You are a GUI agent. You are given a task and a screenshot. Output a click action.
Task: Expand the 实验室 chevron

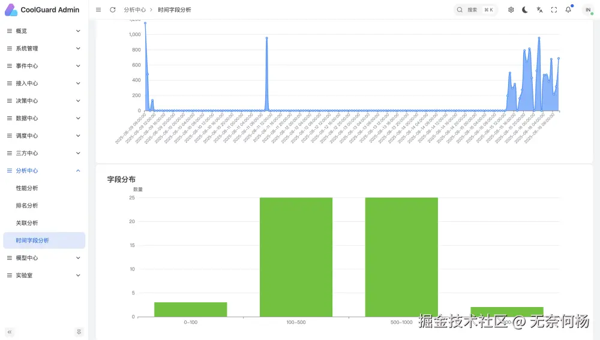[x=78, y=275]
